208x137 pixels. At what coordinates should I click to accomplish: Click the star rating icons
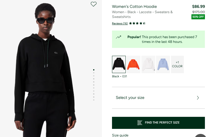tap(137, 24)
